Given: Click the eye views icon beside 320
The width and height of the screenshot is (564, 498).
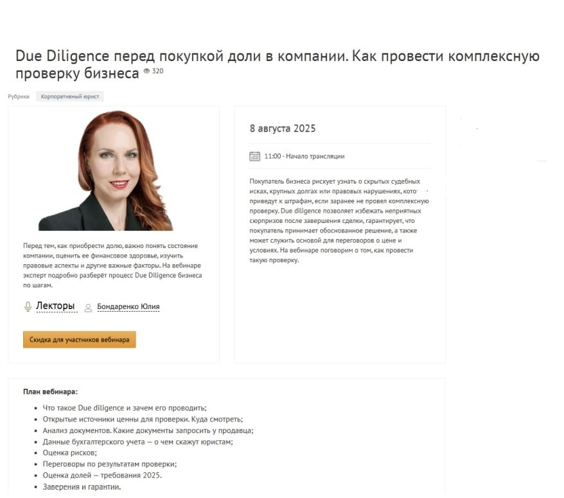Looking at the screenshot, I should [x=146, y=71].
